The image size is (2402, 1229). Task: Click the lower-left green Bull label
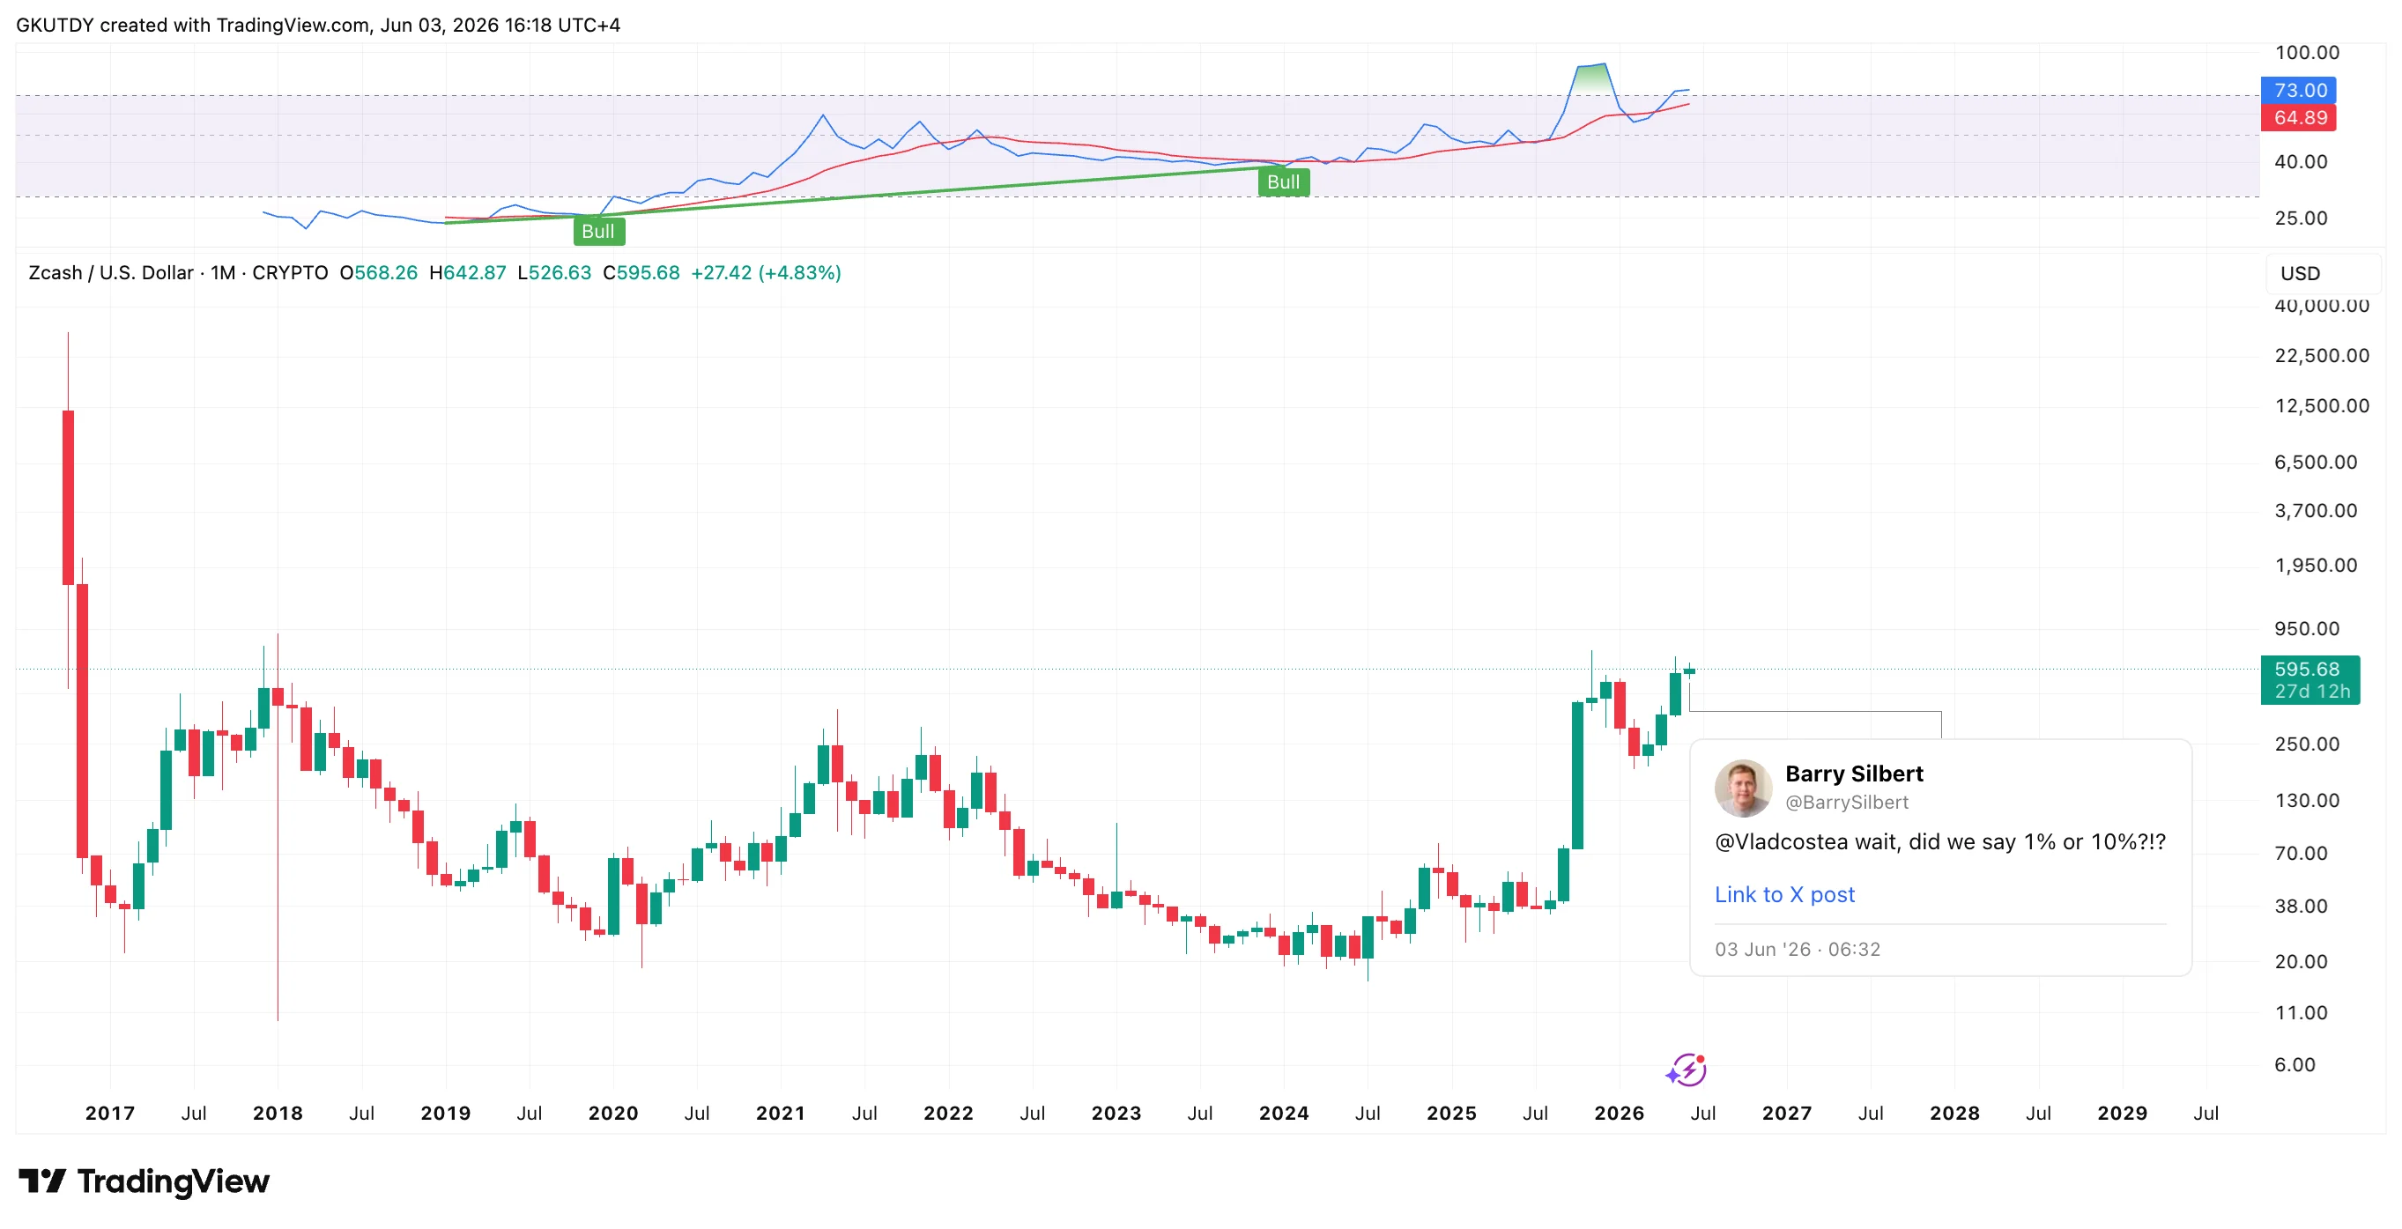(x=598, y=231)
